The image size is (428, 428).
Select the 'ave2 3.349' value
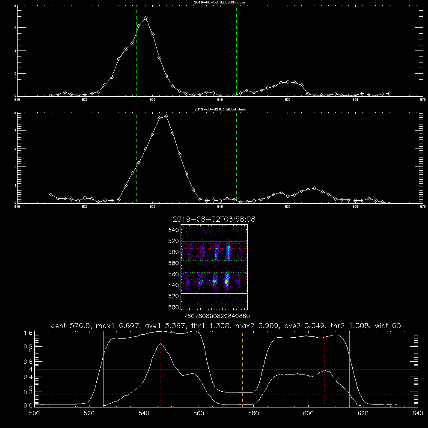click(304, 326)
